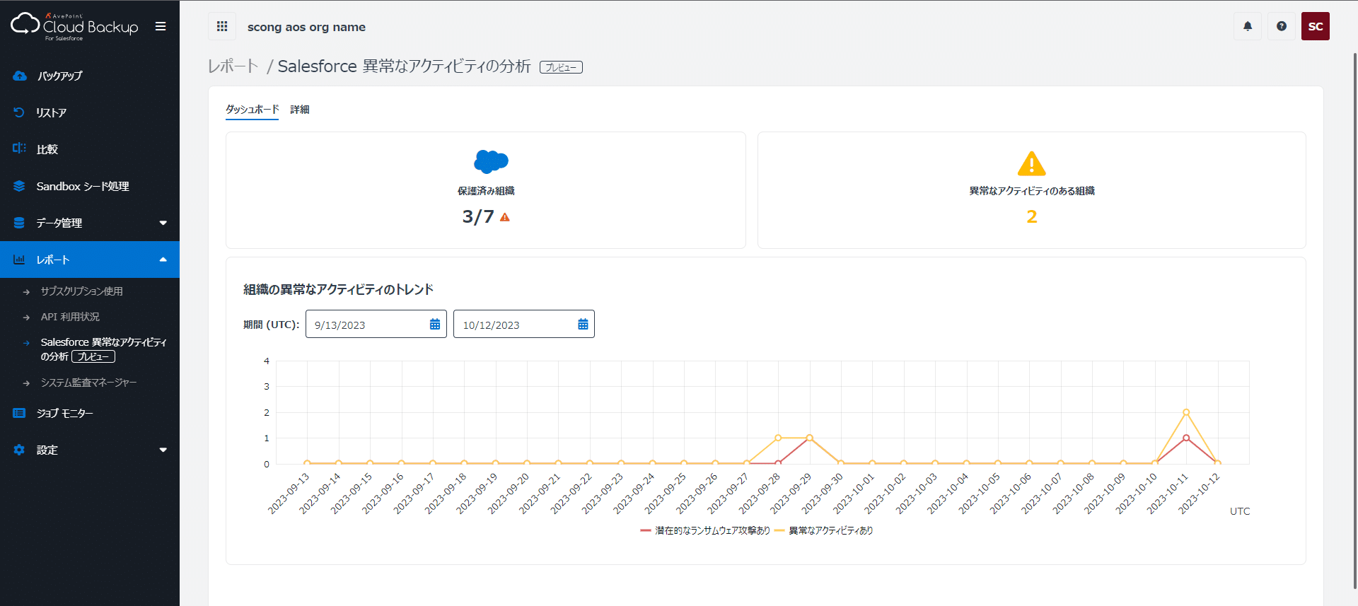Toggle 潜在的なランサムウェア攻撃あり legend series
1358x606 pixels.
pyautogui.click(x=704, y=530)
